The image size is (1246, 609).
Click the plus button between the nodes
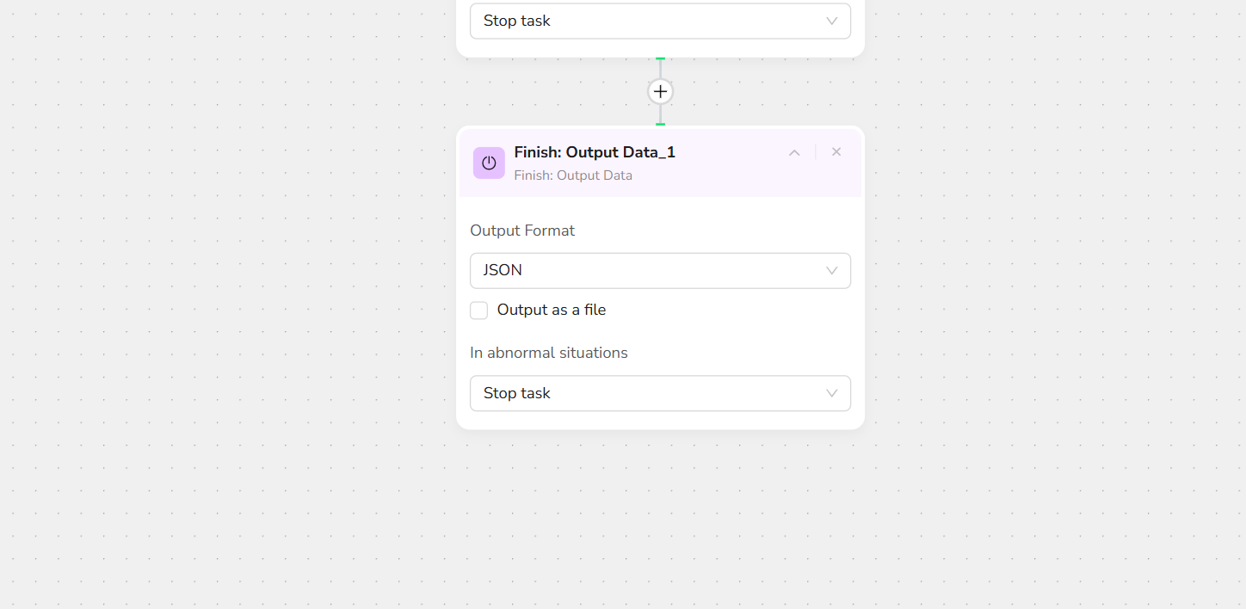pyautogui.click(x=660, y=91)
